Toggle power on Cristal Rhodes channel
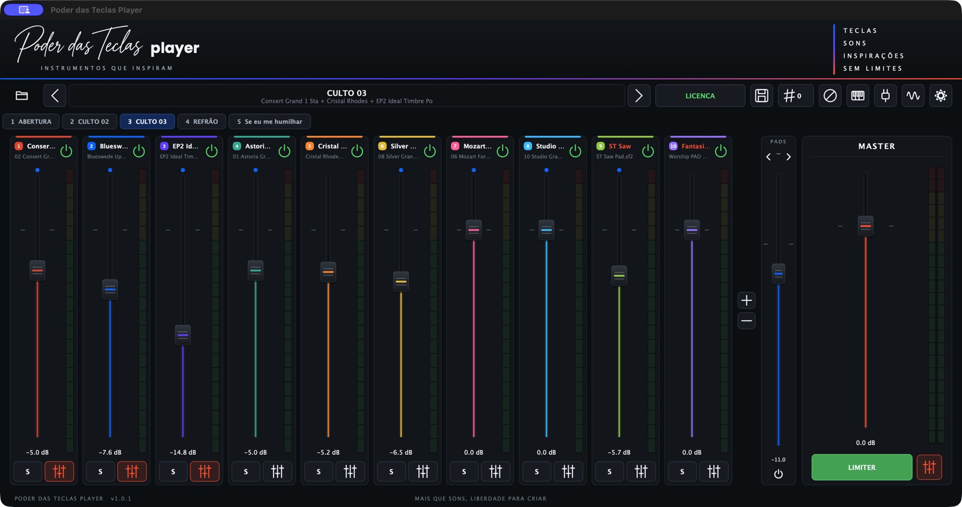962x507 pixels. coord(357,151)
